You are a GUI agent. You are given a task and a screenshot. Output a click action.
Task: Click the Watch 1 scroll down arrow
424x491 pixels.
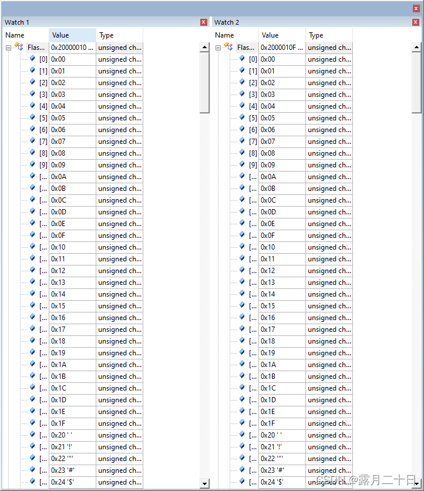[x=204, y=483]
